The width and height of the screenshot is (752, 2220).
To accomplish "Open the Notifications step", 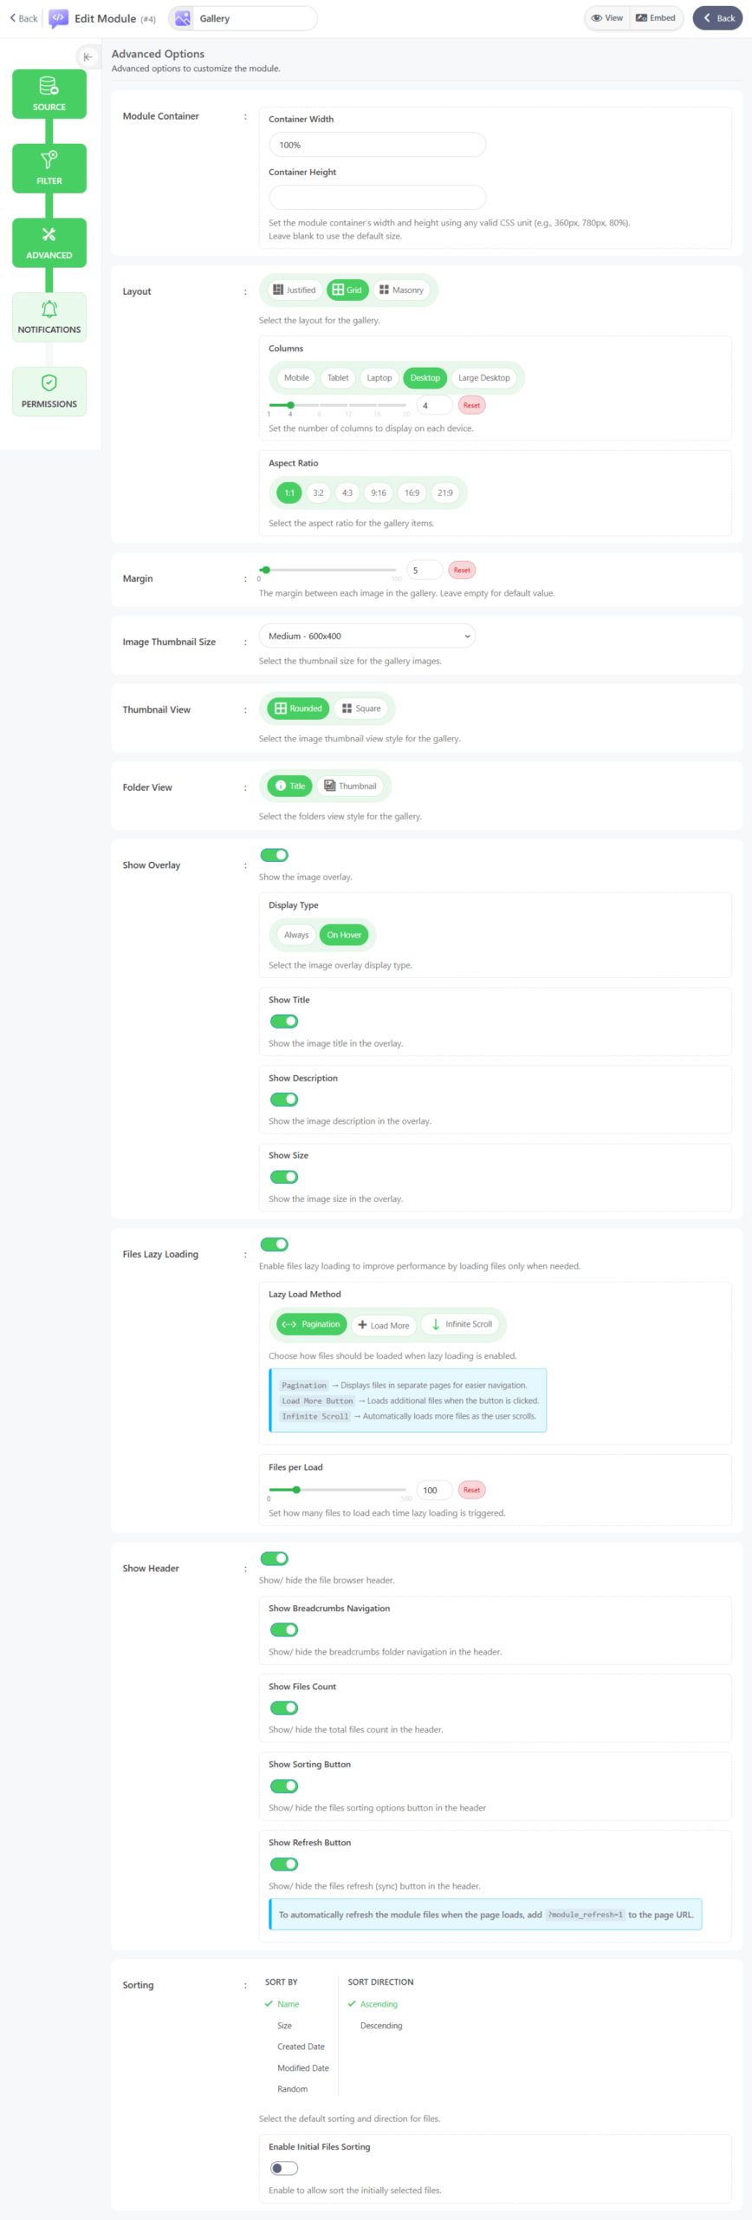I will (49, 317).
